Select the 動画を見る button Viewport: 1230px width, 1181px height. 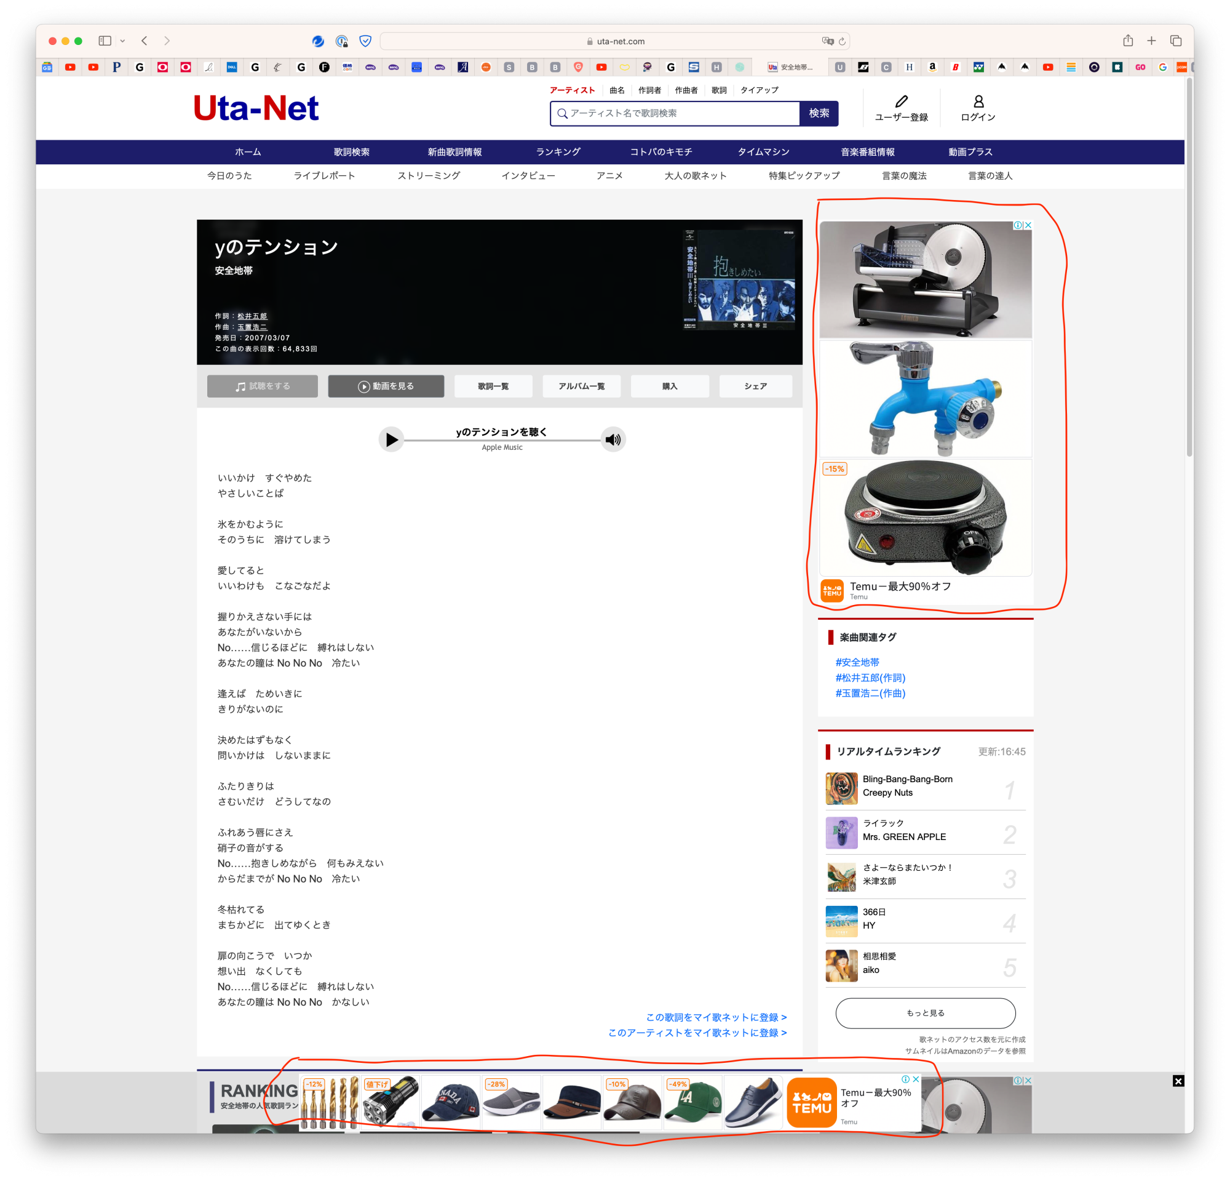point(386,386)
